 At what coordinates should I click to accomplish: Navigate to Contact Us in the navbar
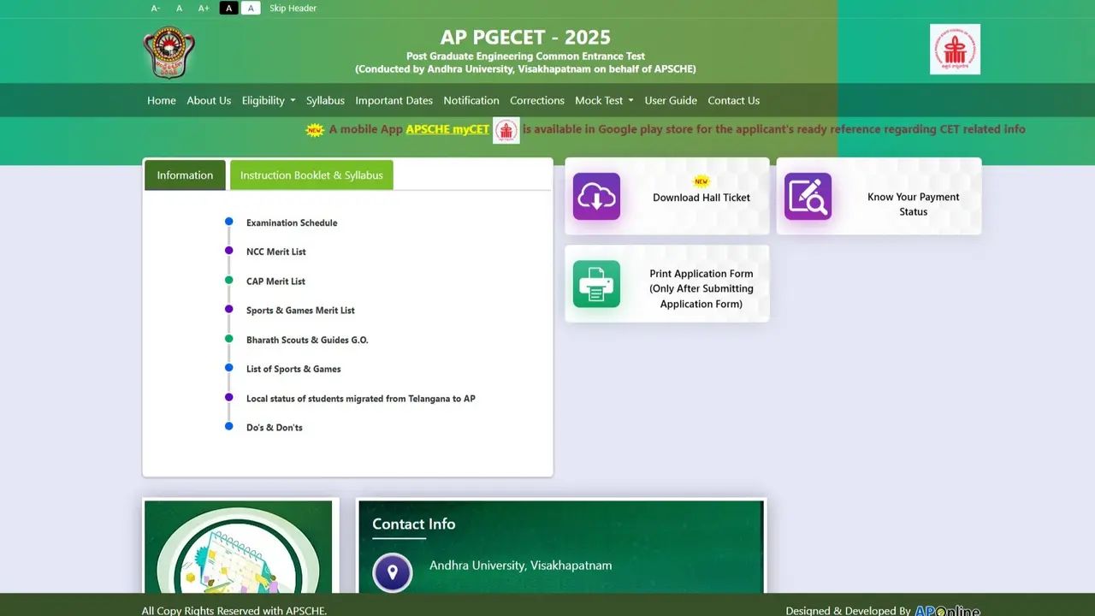click(733, 100)
